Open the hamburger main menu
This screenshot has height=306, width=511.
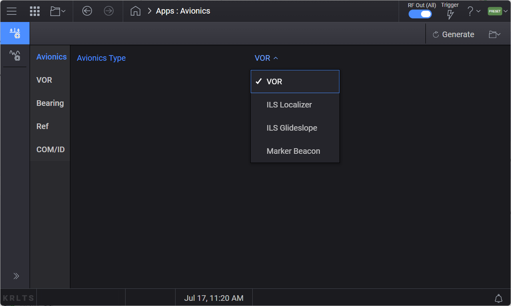12,11
